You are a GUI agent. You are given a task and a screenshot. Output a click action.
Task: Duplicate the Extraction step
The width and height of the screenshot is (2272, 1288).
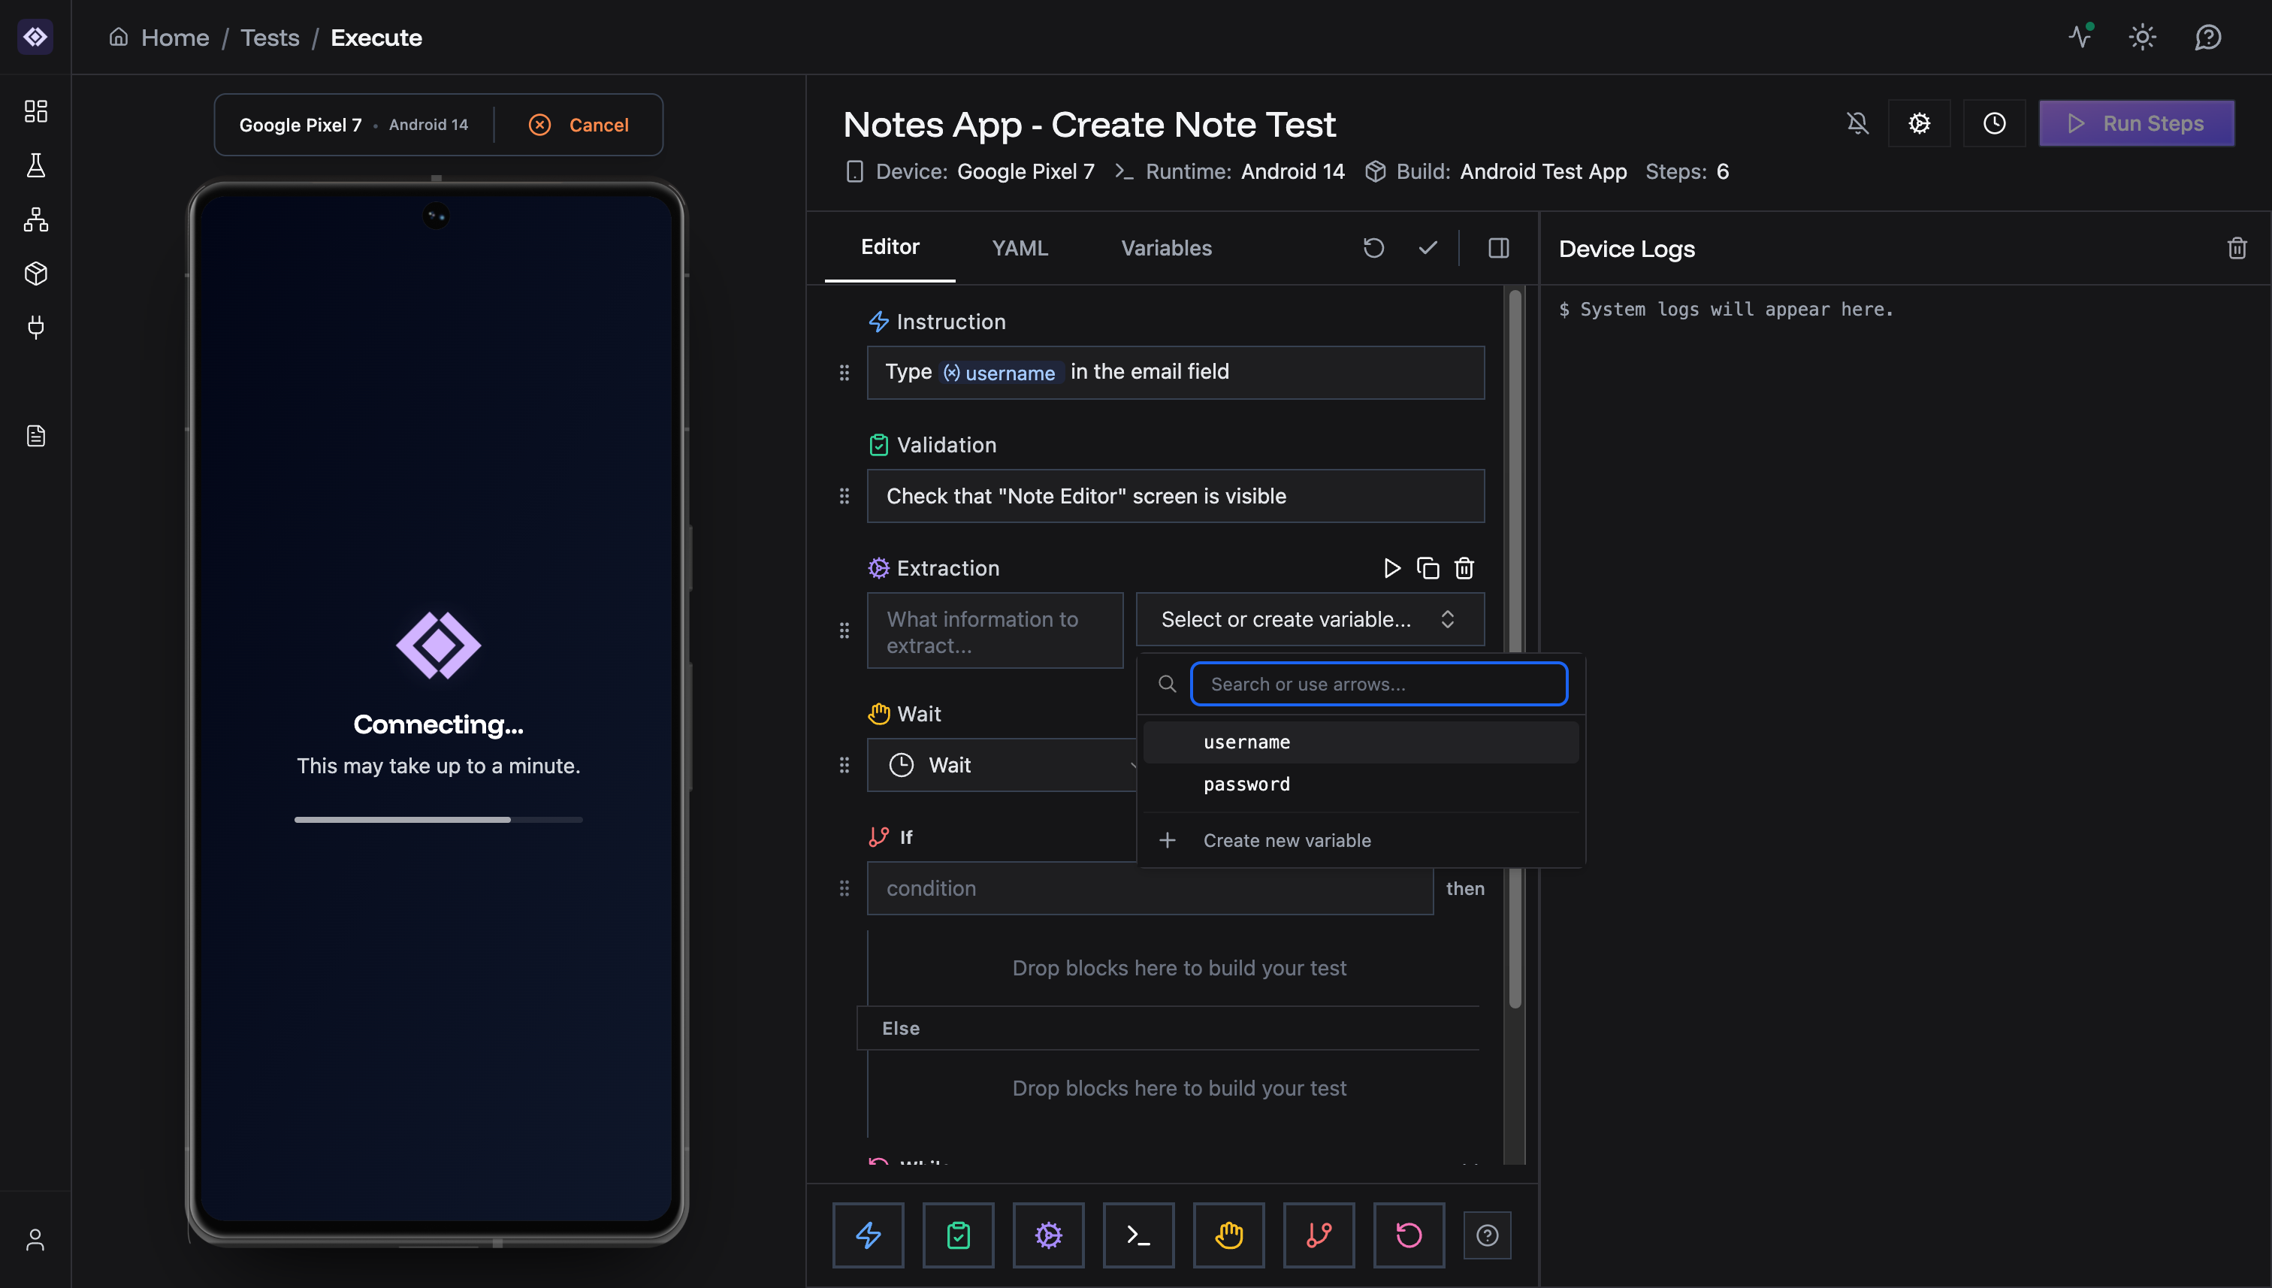tap(1428, 568)
